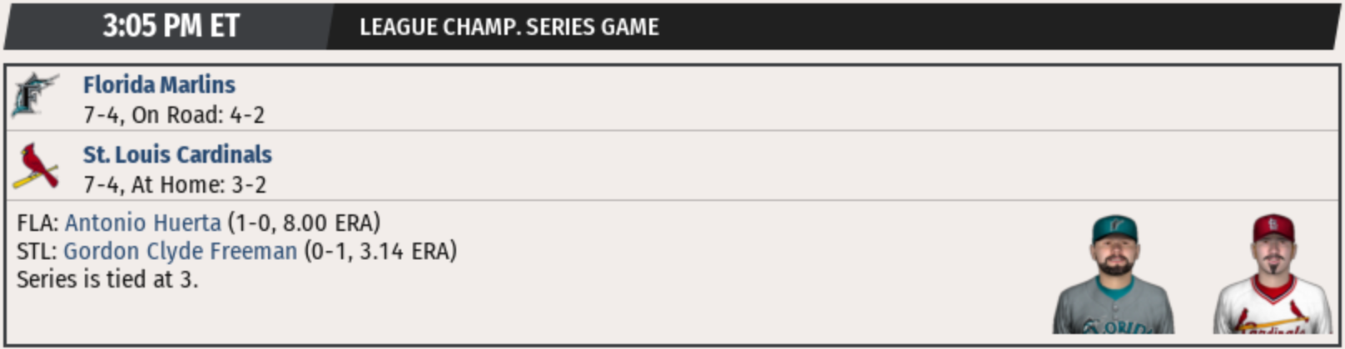1345x349 pixels.
Task: Click Freeman's (0-1, 3.14 ERA) stat line
Action: tap(380, 251)
